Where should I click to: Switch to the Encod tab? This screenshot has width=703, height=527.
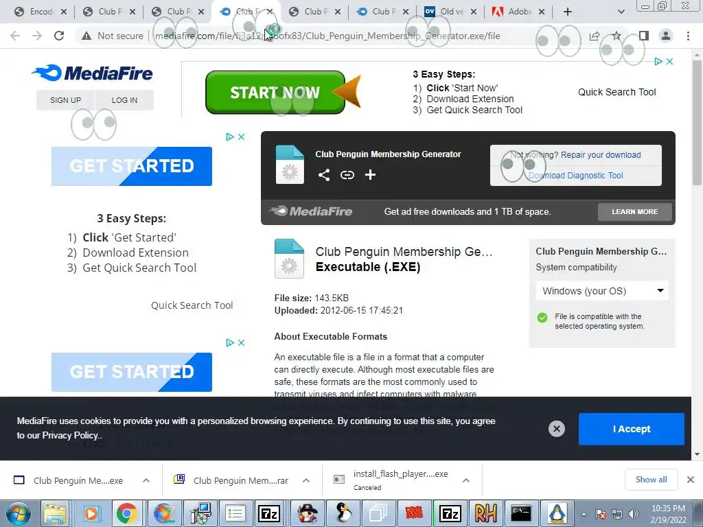(x=41, y=12)
